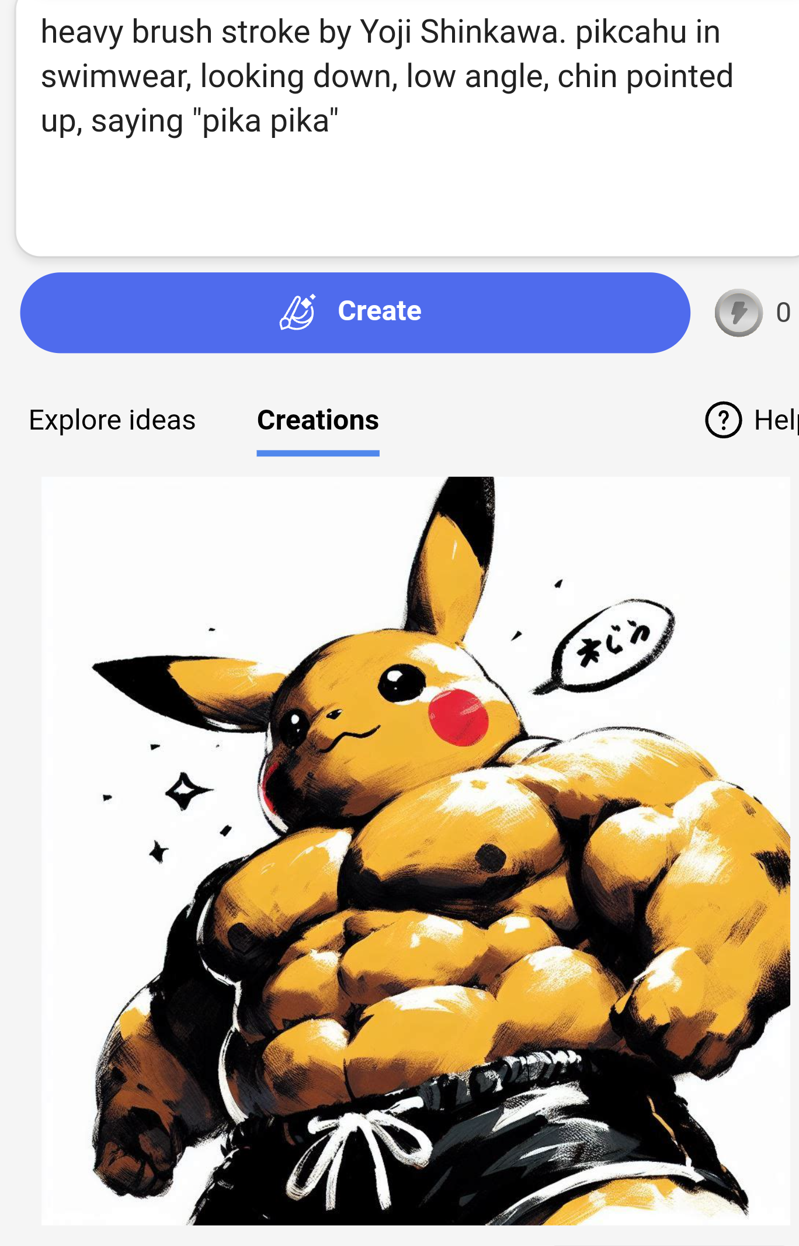Click the four-point sparkle star in image
This screenshot has width=799, height=1246.
(x=186, y=791)
